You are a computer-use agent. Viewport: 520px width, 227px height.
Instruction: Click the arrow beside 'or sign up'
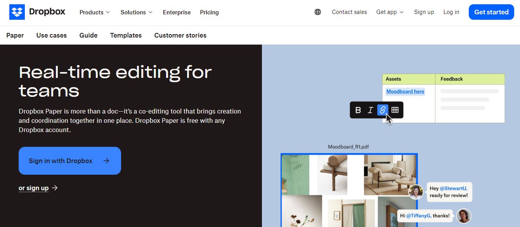[x=55, y=188]
